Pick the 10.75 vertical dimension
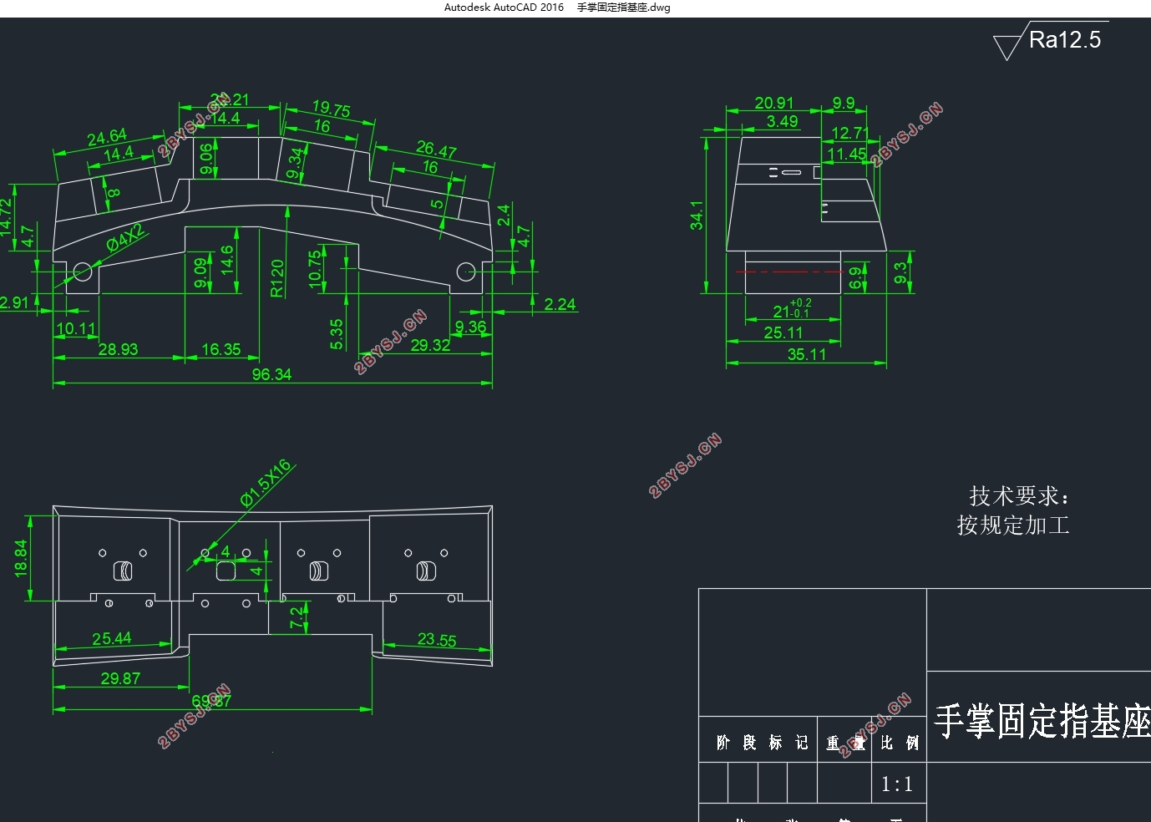 coord(315,269)
